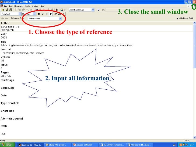
Task: Click the Symbol font sigma icon
Action: [63, 14]
